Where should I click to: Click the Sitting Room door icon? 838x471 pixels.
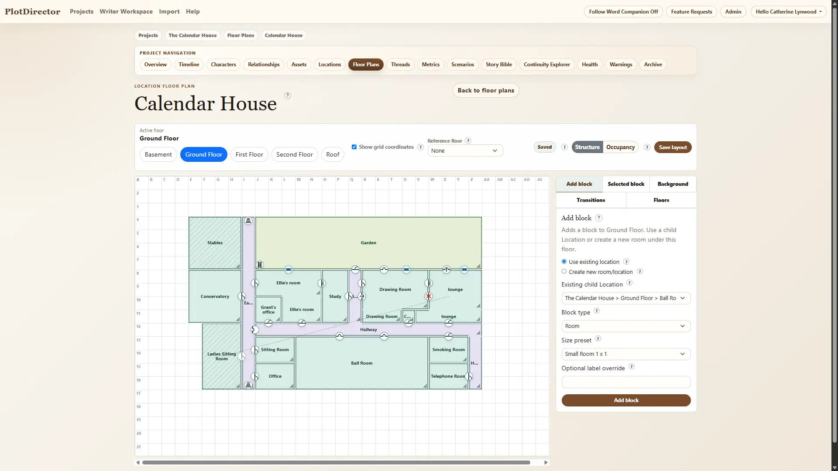click(x=255, y=350)
